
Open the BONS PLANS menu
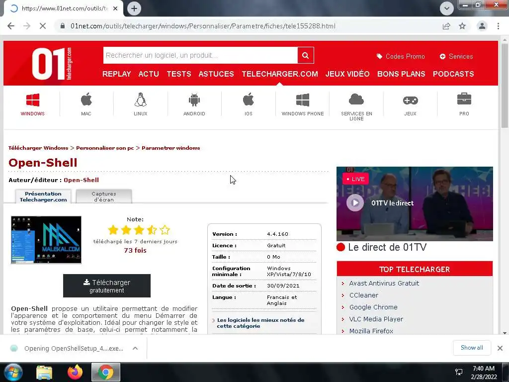[401, 74]
